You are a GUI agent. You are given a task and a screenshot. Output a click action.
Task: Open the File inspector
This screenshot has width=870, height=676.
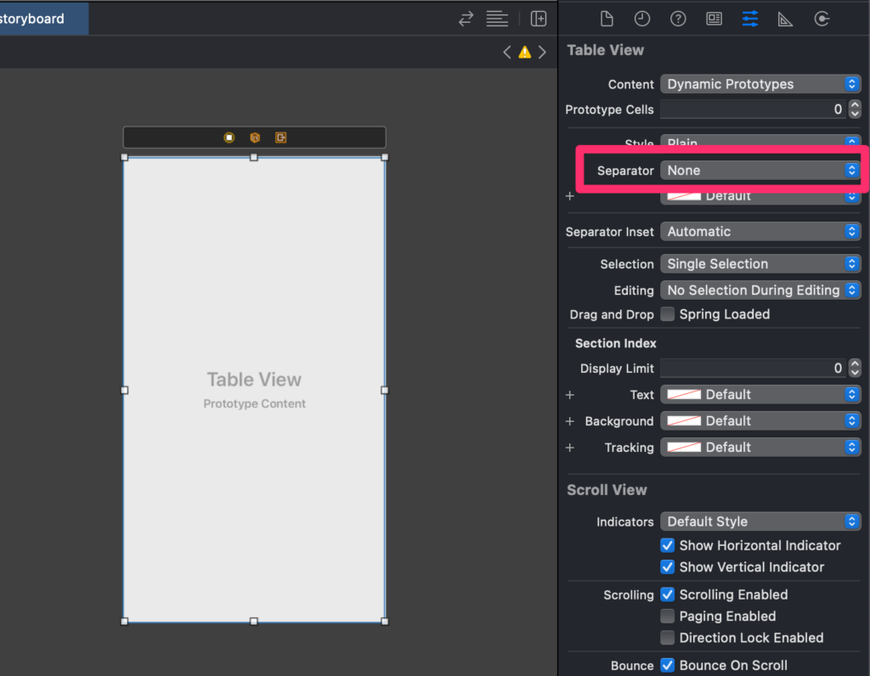tap(607, 18)
